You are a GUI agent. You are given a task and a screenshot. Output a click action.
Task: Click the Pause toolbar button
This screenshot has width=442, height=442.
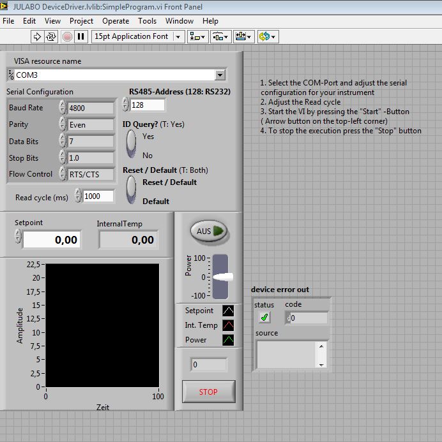click(x=81, y=36)
